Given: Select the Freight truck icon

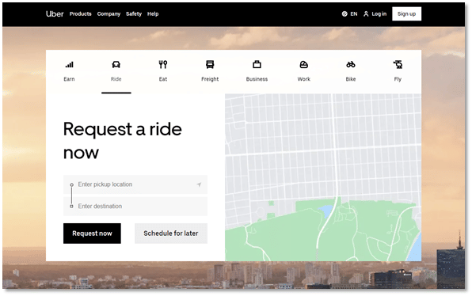Looking at the screenshot, I should click(210, 64).
